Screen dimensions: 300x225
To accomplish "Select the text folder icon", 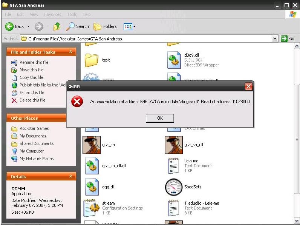I will 91,60.
